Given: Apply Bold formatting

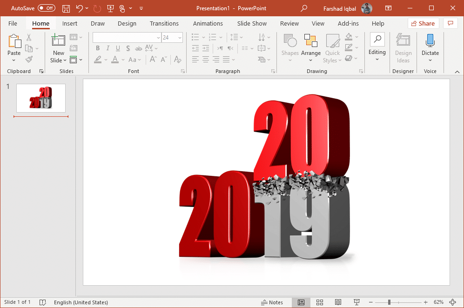Looking at the screenshot, I should 98,48.
